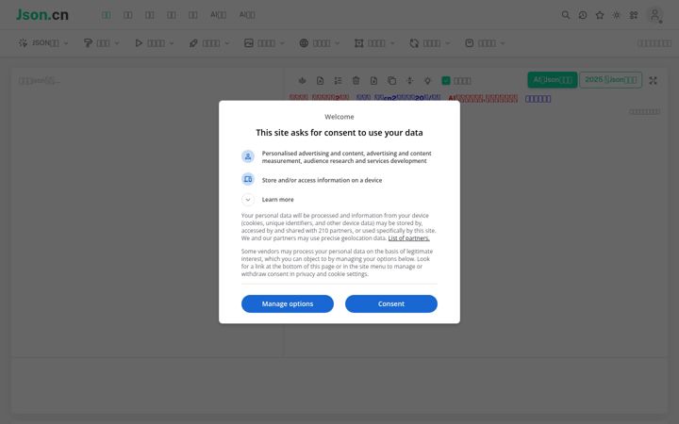Click the Manage options button
Screen dimensions: 679x424
coord(288,303)
